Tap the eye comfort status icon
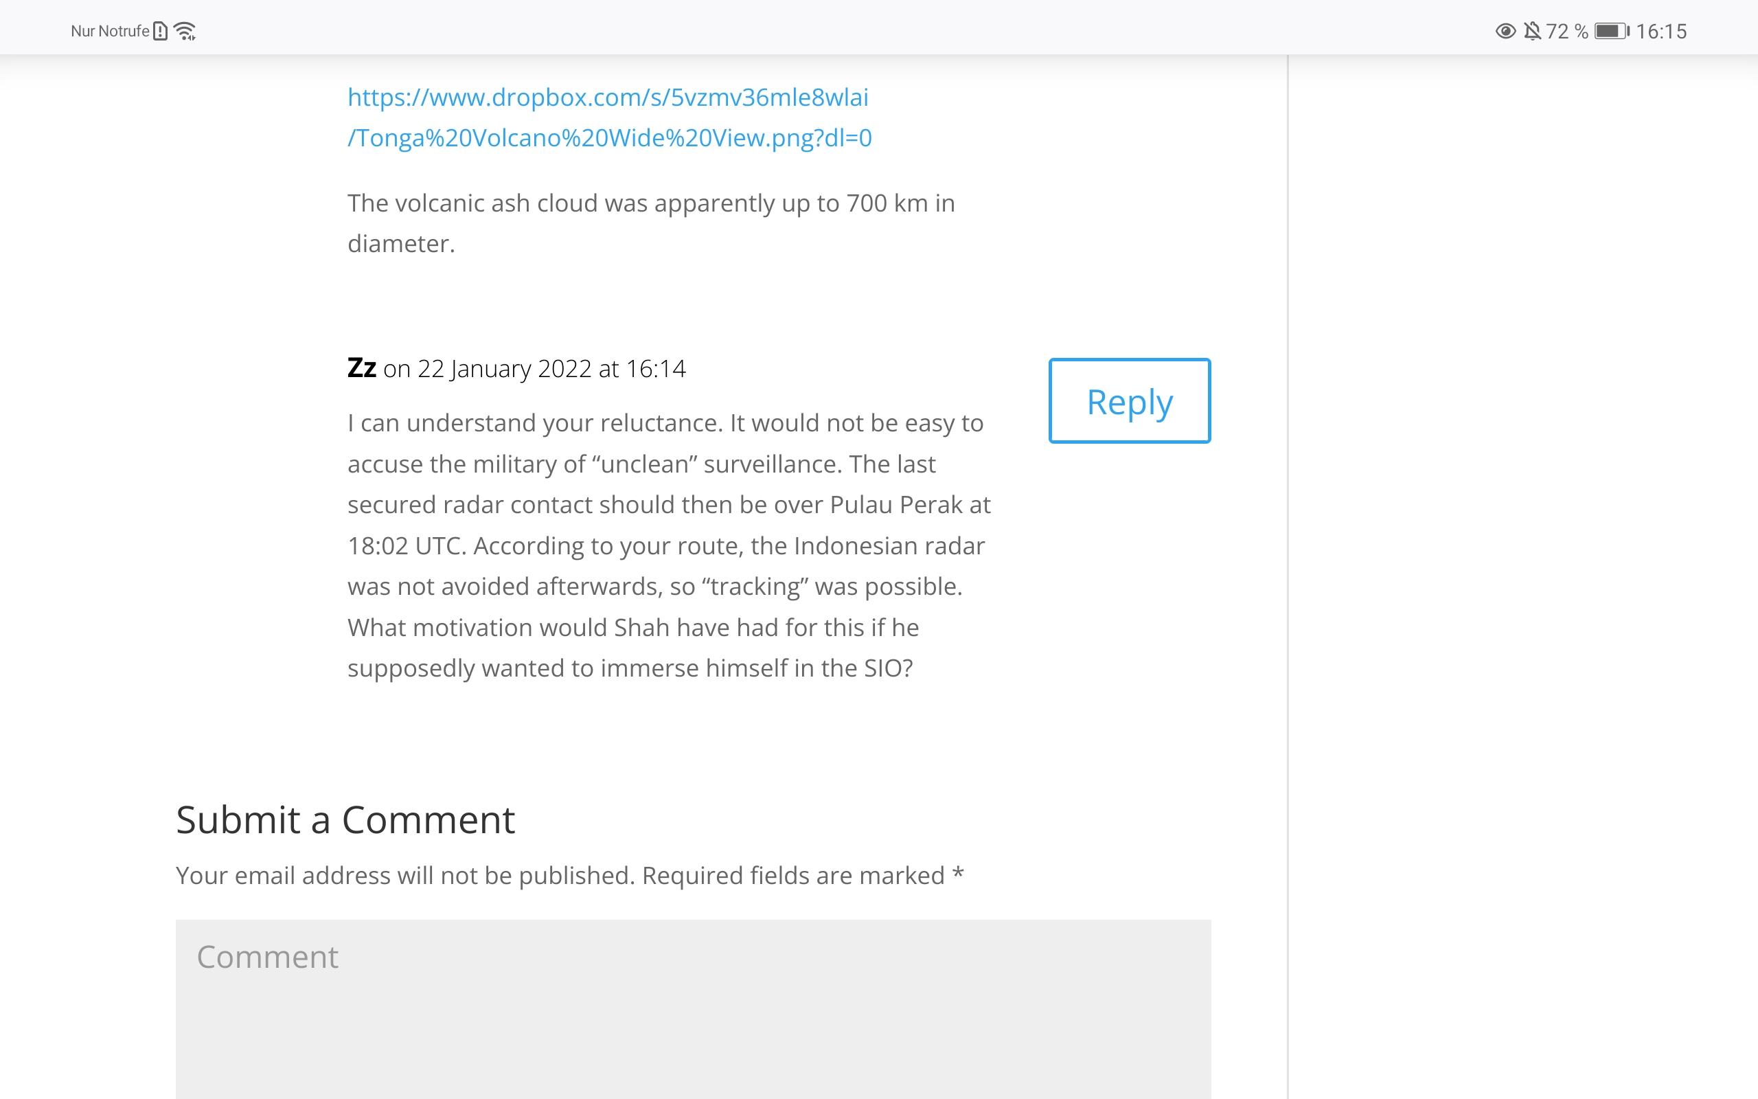 point(1505,32)
